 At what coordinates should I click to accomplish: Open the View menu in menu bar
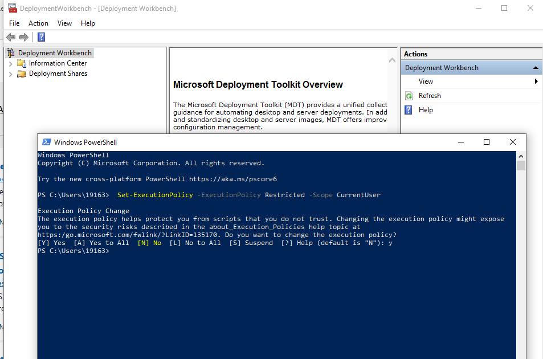pos(64,23)
